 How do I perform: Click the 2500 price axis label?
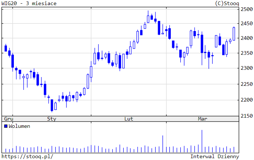(247, 10)
